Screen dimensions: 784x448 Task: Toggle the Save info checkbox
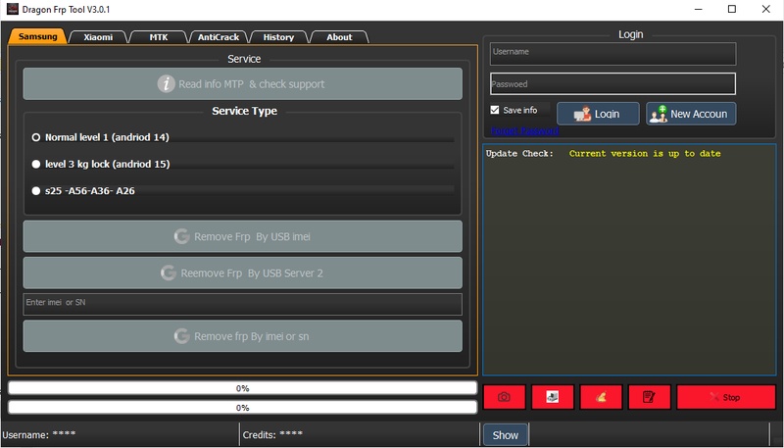point(495,111)
